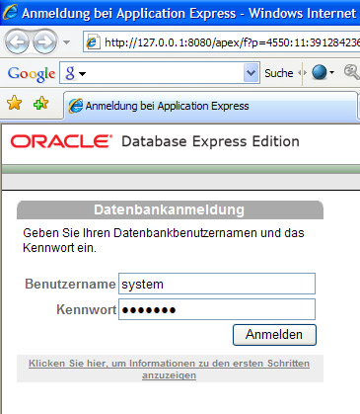Click the Google toolbar logo

point(32,74)
